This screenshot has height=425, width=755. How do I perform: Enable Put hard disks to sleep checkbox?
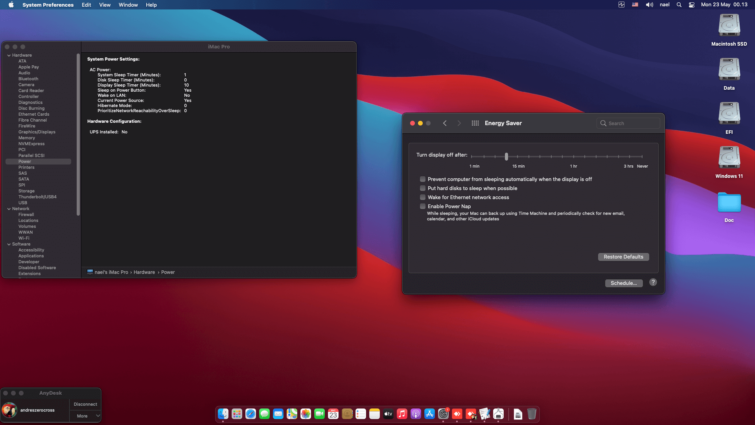[423, 188]
